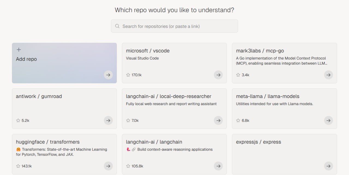Click the search magnifier icon
349x175 pixels.
tap(117, 26)
